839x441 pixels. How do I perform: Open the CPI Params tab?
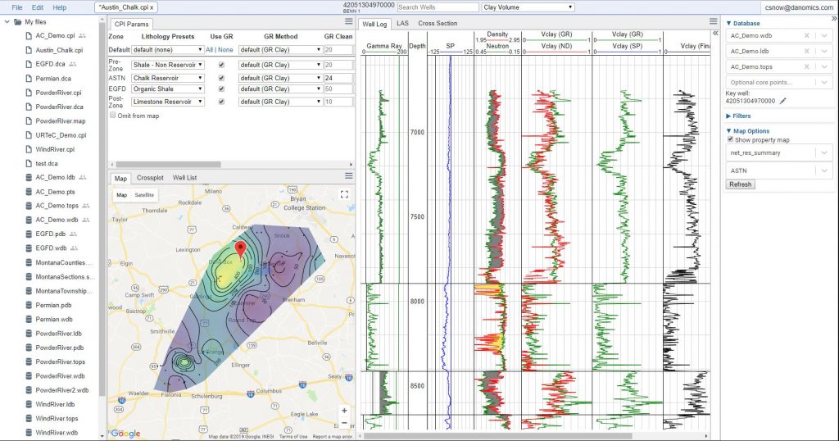(x=131, y=24)
